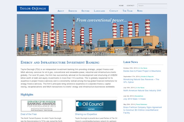The image size is (184, 122).
Task: Open the Services menu
Action: 73,11
